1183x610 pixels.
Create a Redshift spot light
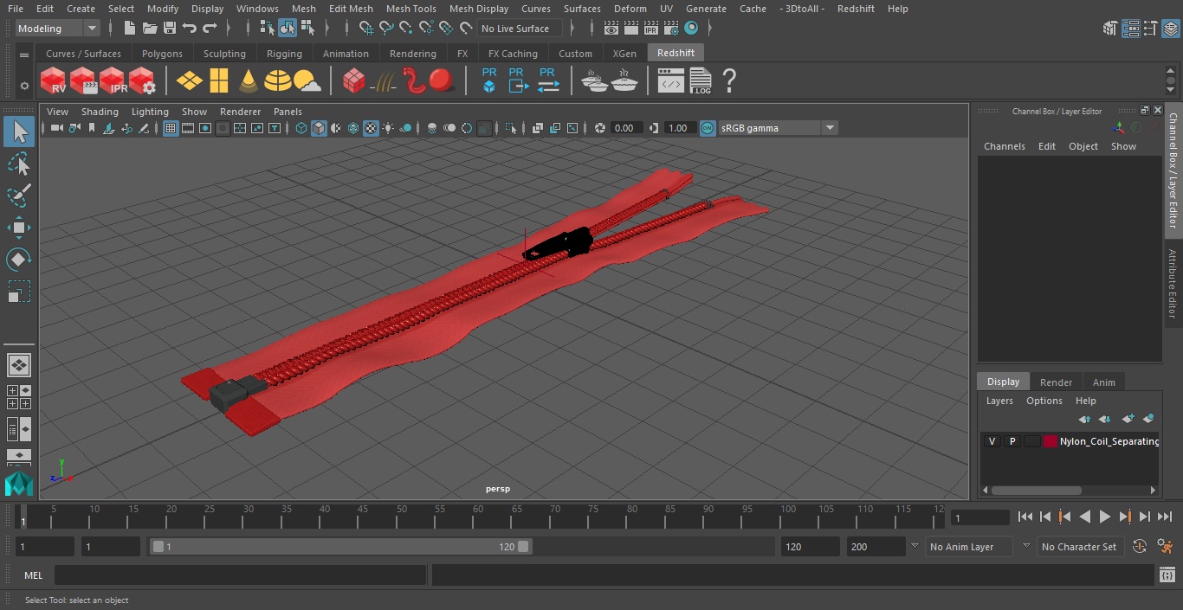(x=249, y=80)
